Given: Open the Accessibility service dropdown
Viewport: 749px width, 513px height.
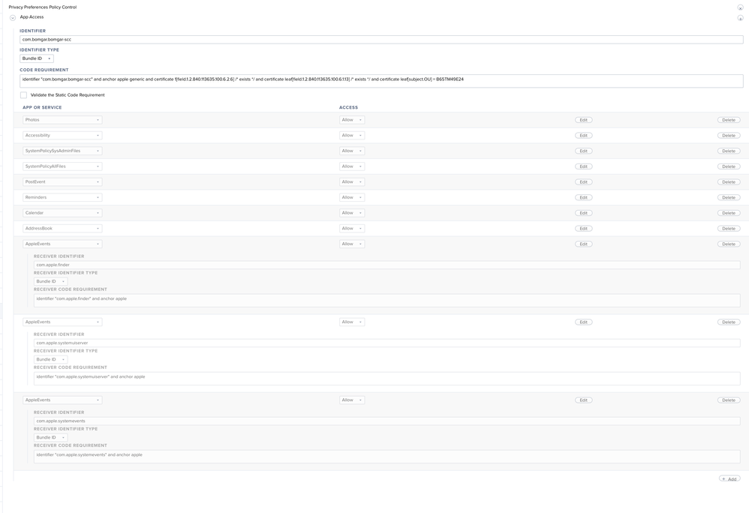Looking at the screenshot, I should click(62, 136).
